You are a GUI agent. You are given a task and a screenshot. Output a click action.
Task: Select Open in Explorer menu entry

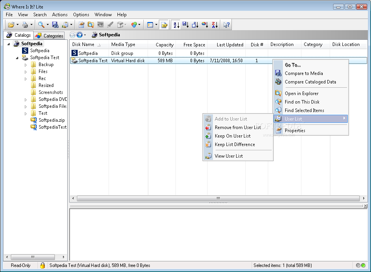coord(311,93)
